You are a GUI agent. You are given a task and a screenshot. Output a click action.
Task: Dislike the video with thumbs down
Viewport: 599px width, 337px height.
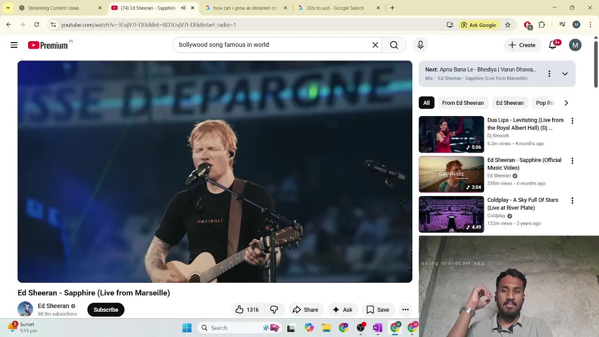click(x=274, y=309)
